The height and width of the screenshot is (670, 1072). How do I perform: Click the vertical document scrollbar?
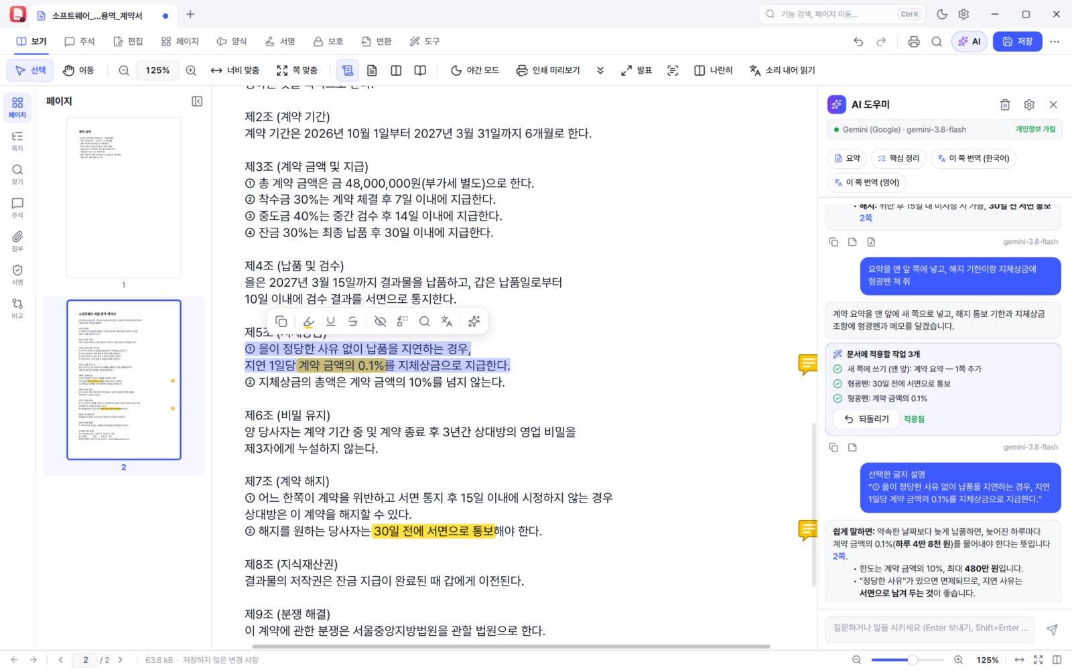814,505
